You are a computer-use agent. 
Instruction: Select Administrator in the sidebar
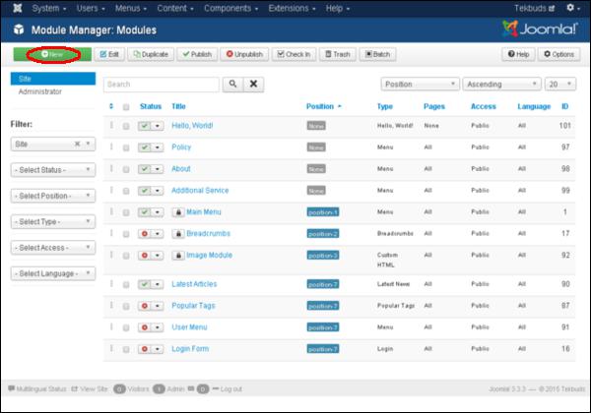(x=40, y=91)
